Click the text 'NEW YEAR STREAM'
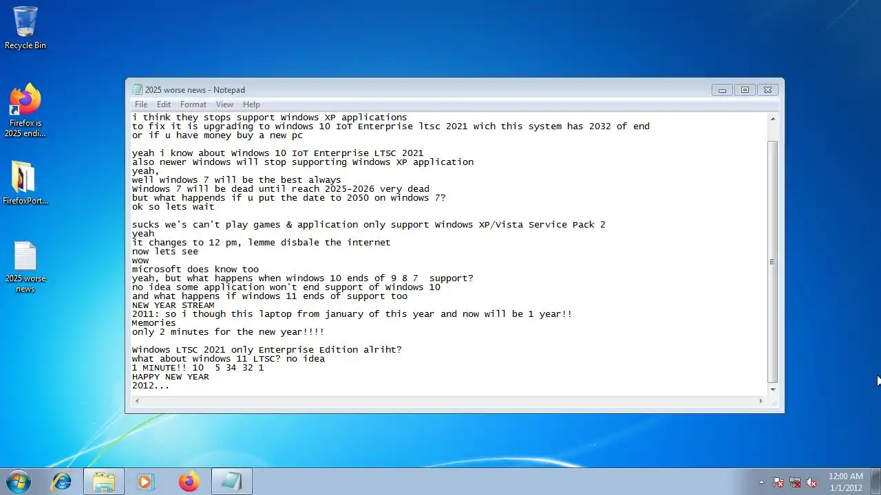The height and width of the screenshot is (495, 881). [x=173, y=305]
